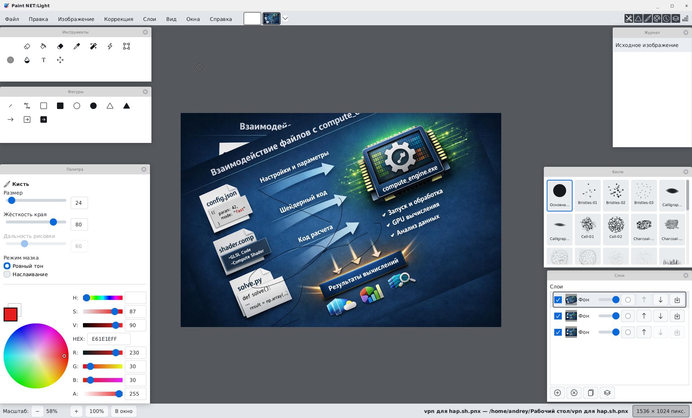This screenshot has height=418, width=692.
Task: Pick the eyedropper color picker tool
Action: pyautogui.click(x=77, y=46)
